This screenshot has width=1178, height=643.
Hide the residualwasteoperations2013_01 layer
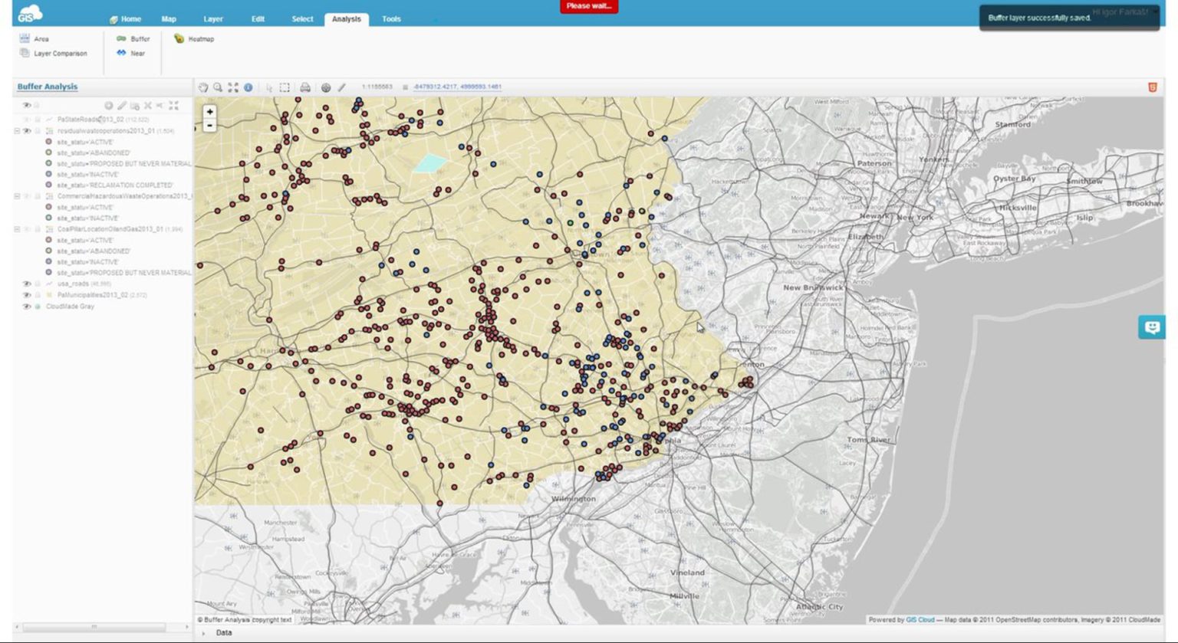[27, 131]
